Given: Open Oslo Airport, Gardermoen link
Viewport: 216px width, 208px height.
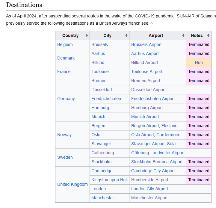Looking at the screenshot, I should pos(156,135).
